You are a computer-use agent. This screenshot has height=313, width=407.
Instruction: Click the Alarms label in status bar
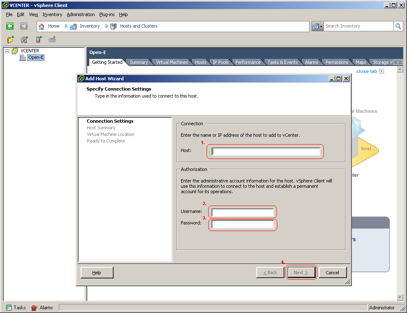(46, 308)
